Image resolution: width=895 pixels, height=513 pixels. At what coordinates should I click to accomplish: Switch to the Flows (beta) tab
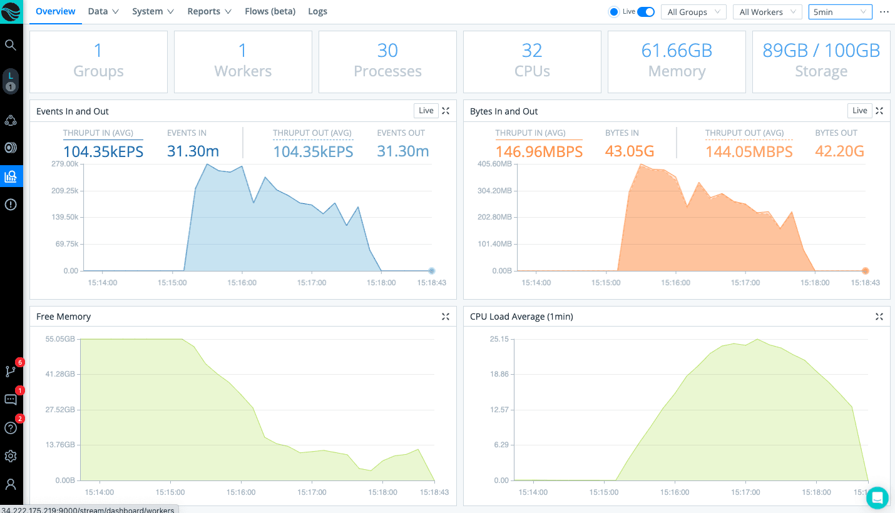pos(270,11)
